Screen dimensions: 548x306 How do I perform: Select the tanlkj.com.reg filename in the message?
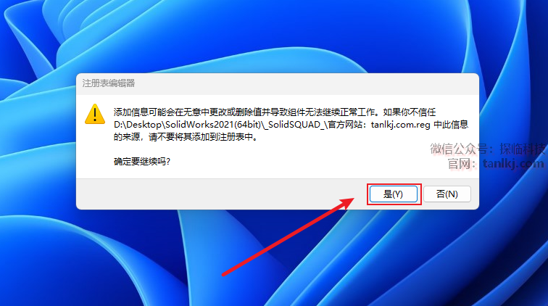[x=401, y=125]
